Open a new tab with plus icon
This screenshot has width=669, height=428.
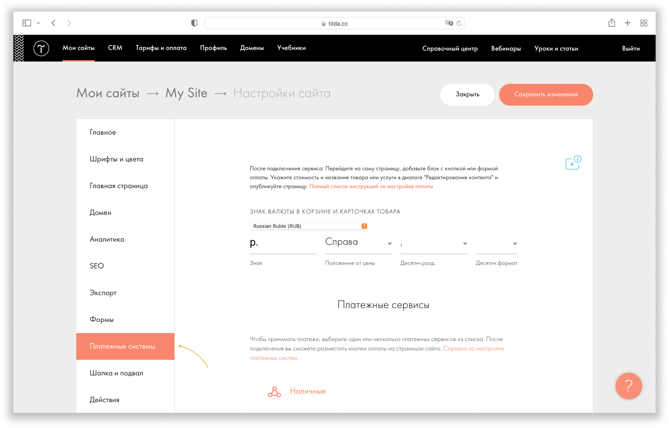pyautogui.click(x=628, y=23)
